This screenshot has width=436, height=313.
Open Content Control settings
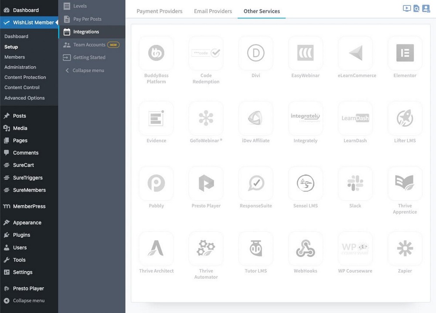22,87
